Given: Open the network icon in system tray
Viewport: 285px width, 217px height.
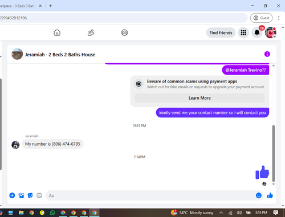Looking at the screenshot, I should pos(230,213).
